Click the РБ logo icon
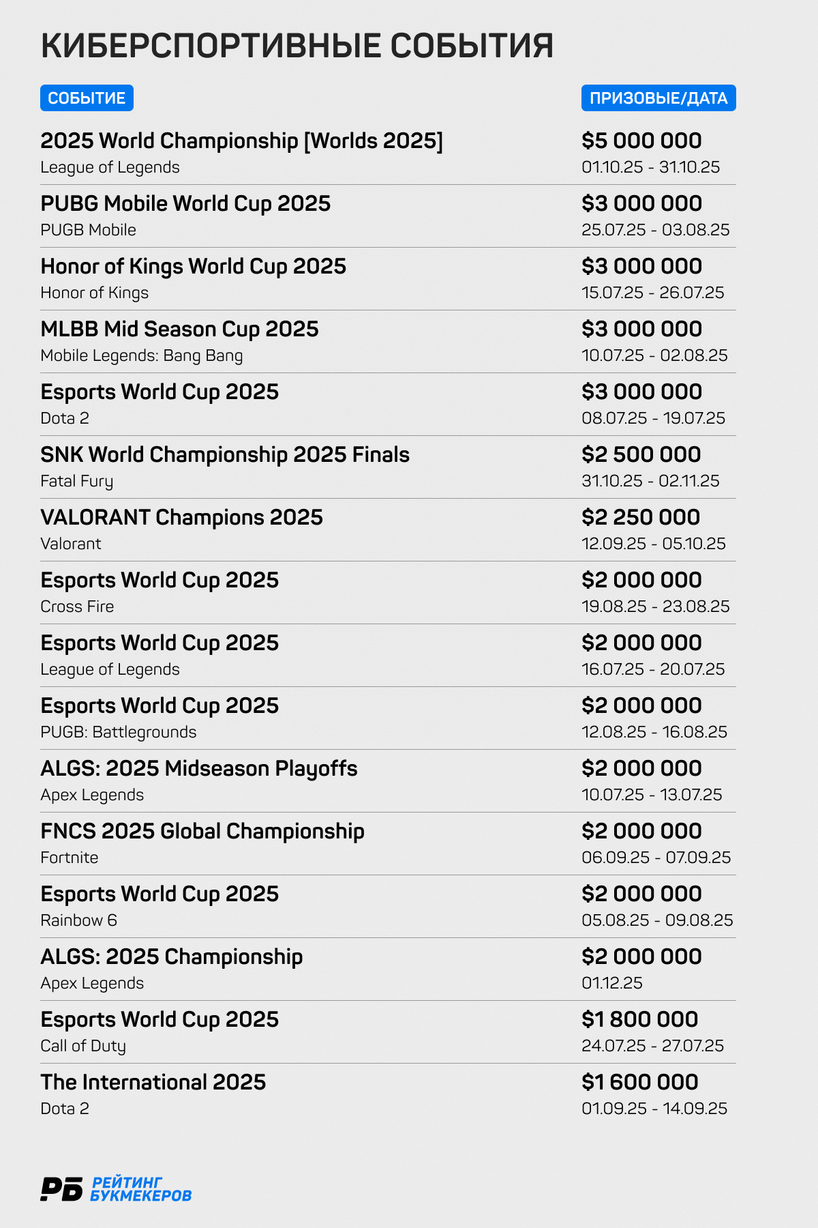 (x=61, y=1189)
